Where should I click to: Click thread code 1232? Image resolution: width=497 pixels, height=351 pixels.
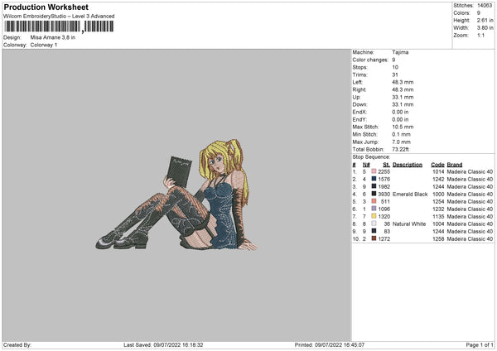point(438,209)
